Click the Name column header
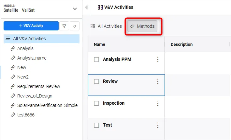 (x=99, y=44)
